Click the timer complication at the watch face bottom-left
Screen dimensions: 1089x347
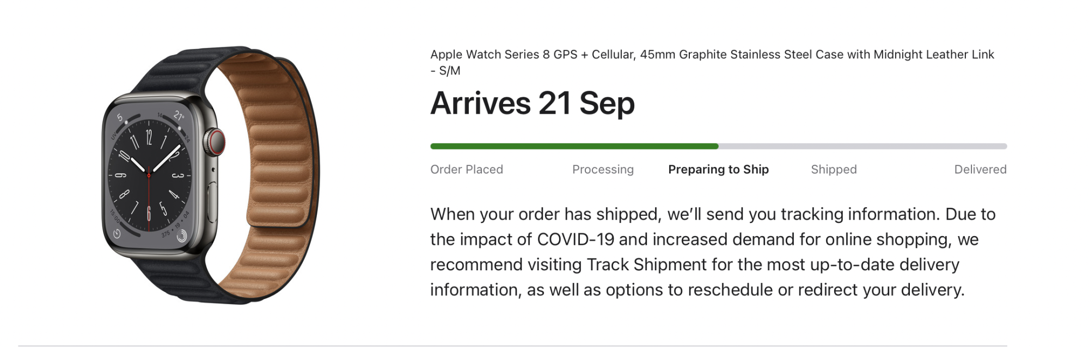117,233
